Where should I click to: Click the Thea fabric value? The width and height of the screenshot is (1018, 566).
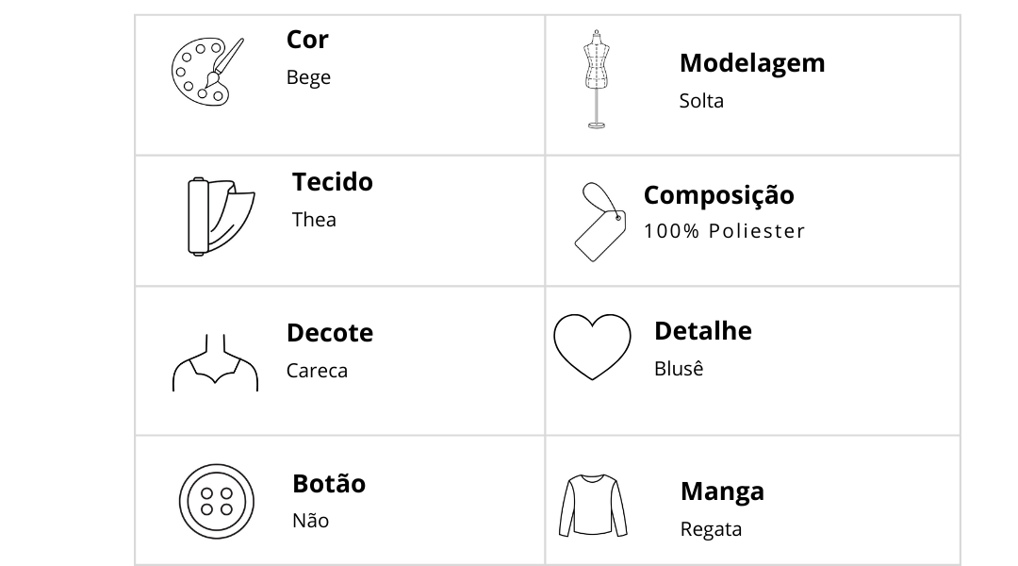(314, 220)
